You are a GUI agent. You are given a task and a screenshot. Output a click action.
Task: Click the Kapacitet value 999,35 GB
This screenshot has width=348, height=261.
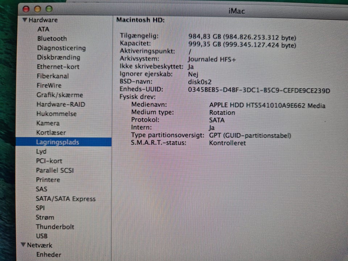(x=242, y=45)
